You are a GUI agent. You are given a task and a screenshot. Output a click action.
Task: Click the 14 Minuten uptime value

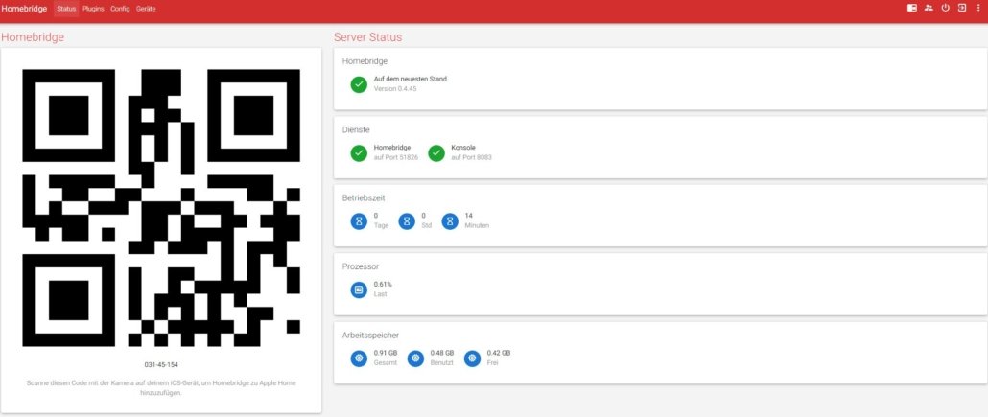(x=468, y=216)
